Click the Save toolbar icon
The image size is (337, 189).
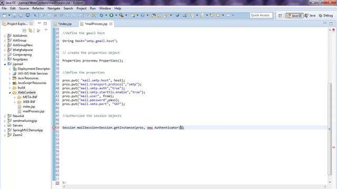coord(14,15)
